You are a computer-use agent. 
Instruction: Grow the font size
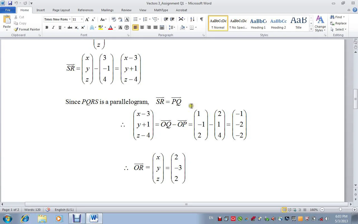[x=87, y=19]
